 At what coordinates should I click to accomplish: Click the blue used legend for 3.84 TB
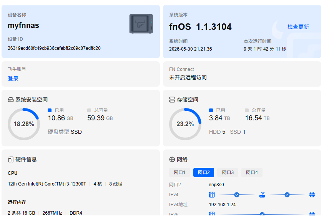click(x=211, y=110)
